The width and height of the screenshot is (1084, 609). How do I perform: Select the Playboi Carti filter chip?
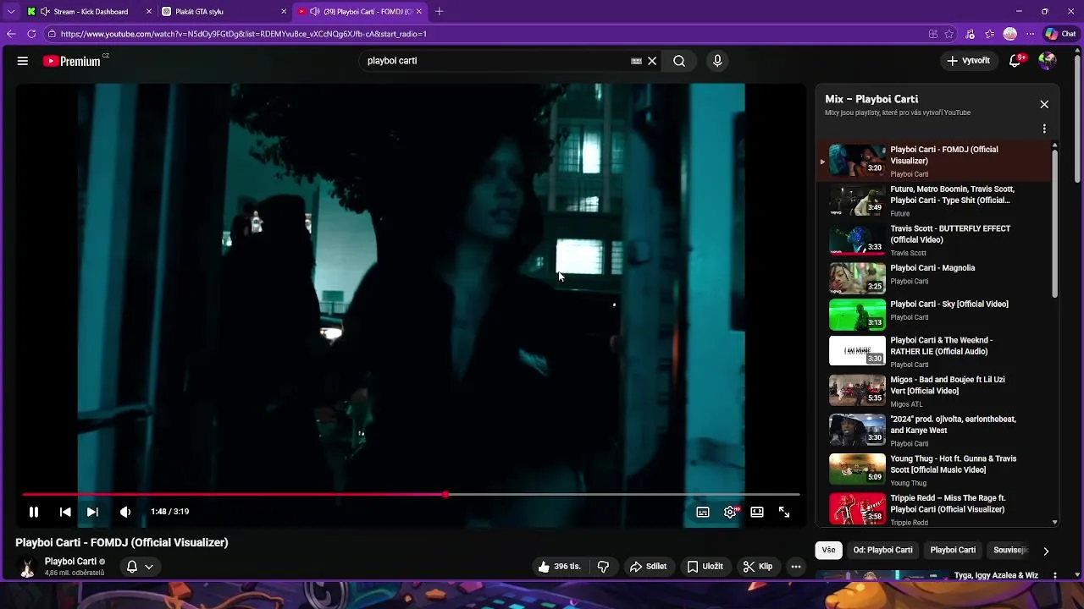pos(953,550)
